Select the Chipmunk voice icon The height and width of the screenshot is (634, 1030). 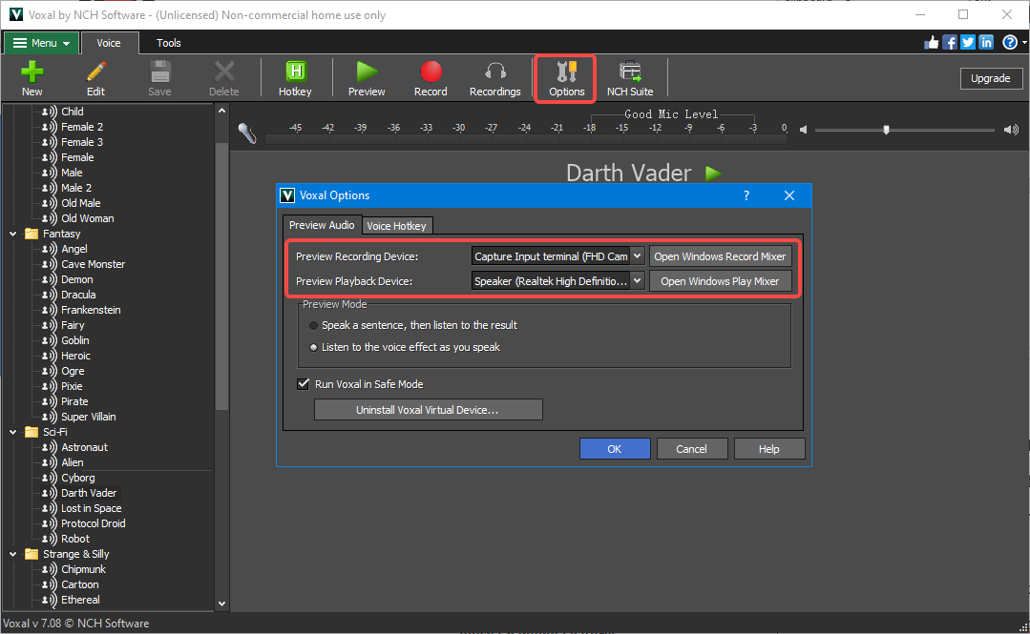tap(50, 570)
